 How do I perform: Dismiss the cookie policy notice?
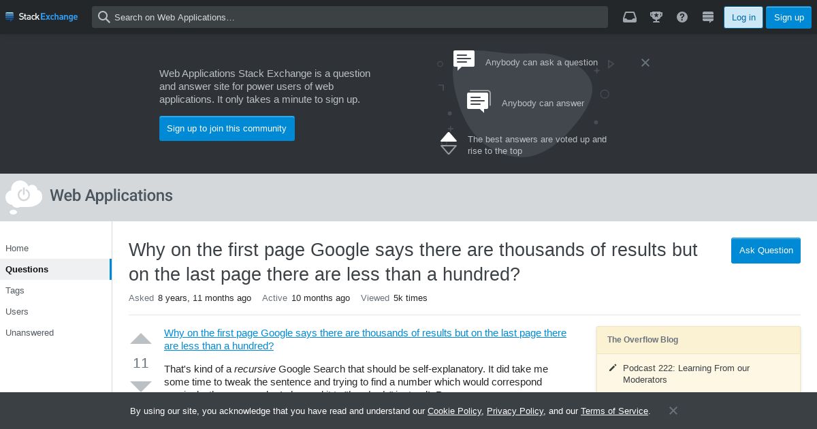pyautogui.click(x=673, y=411)
